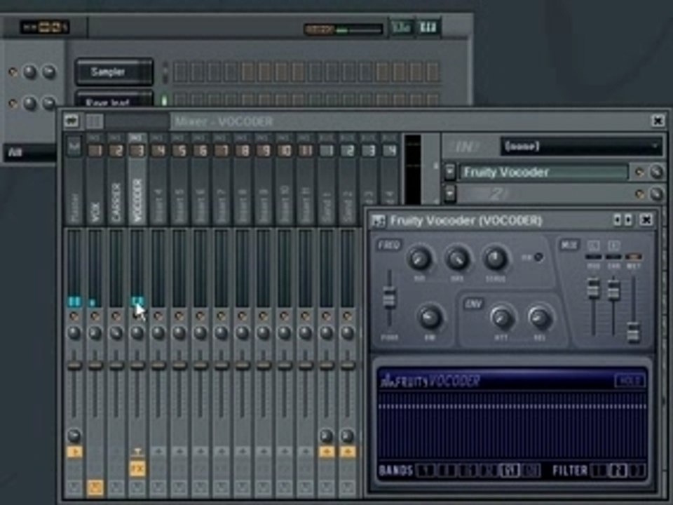Set vocoder BANDS to 32
Screen dimensions: 673x505
(489, 471)
